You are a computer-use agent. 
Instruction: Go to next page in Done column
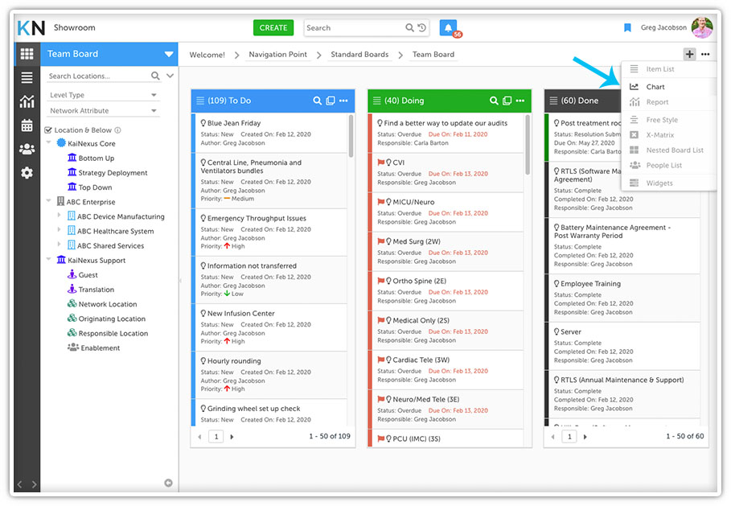(585, 437)
